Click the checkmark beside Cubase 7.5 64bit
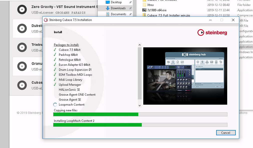Viewport: 253px width, 148px height. [x=55, y=50]
